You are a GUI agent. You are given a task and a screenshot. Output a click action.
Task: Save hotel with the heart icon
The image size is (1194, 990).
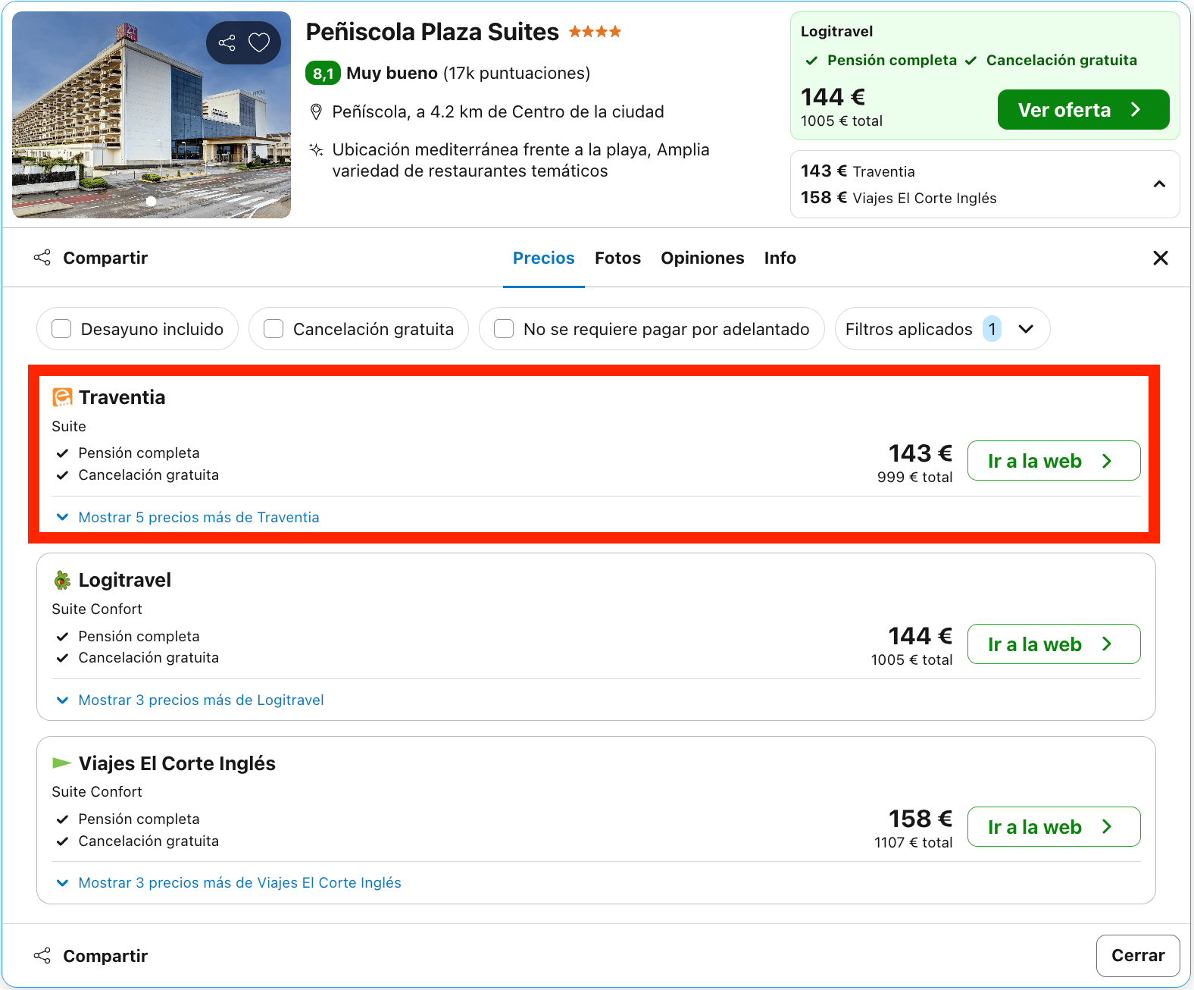[259, 42]
